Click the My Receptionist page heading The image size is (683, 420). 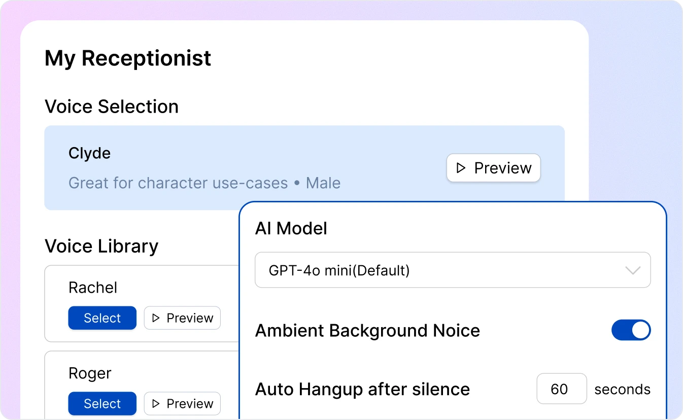coord(128,58)
